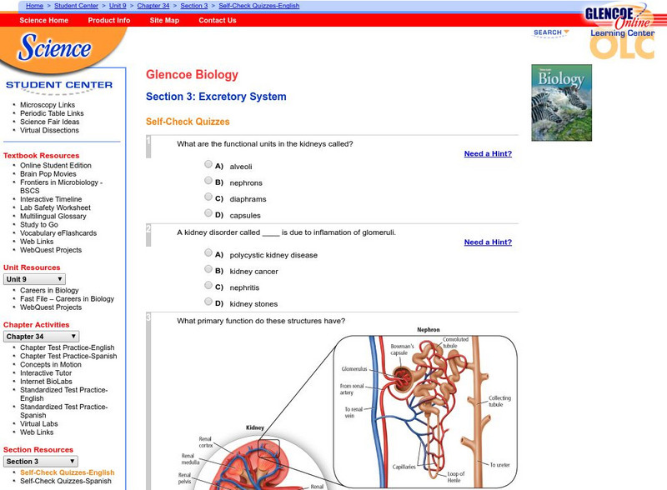The image size is (667, 490).
Task: Click Need a Hint for question 2
Action: click(488, 242)
